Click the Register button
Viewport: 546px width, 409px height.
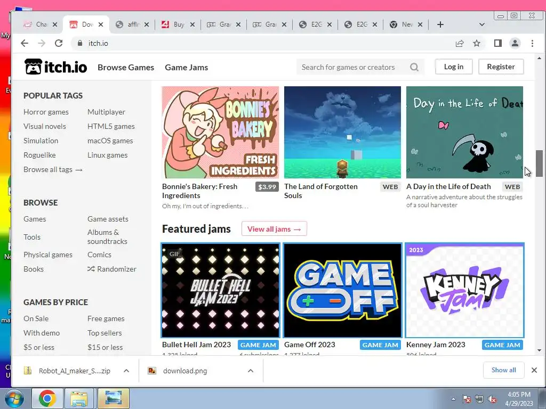tap(501, 67)
